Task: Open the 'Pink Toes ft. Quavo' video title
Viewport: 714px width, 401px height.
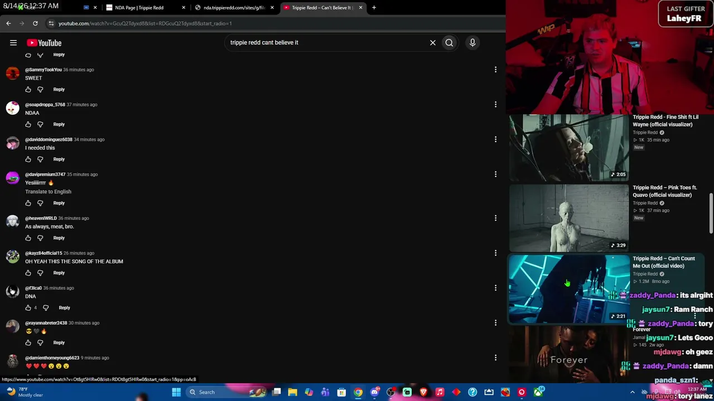Action: point(665,192)
